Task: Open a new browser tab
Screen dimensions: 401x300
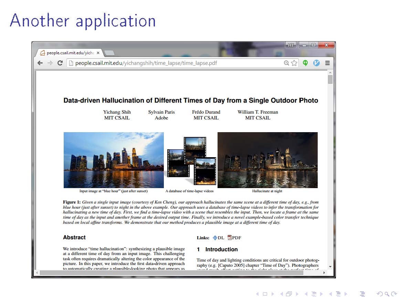Action: tap(109, 53)
